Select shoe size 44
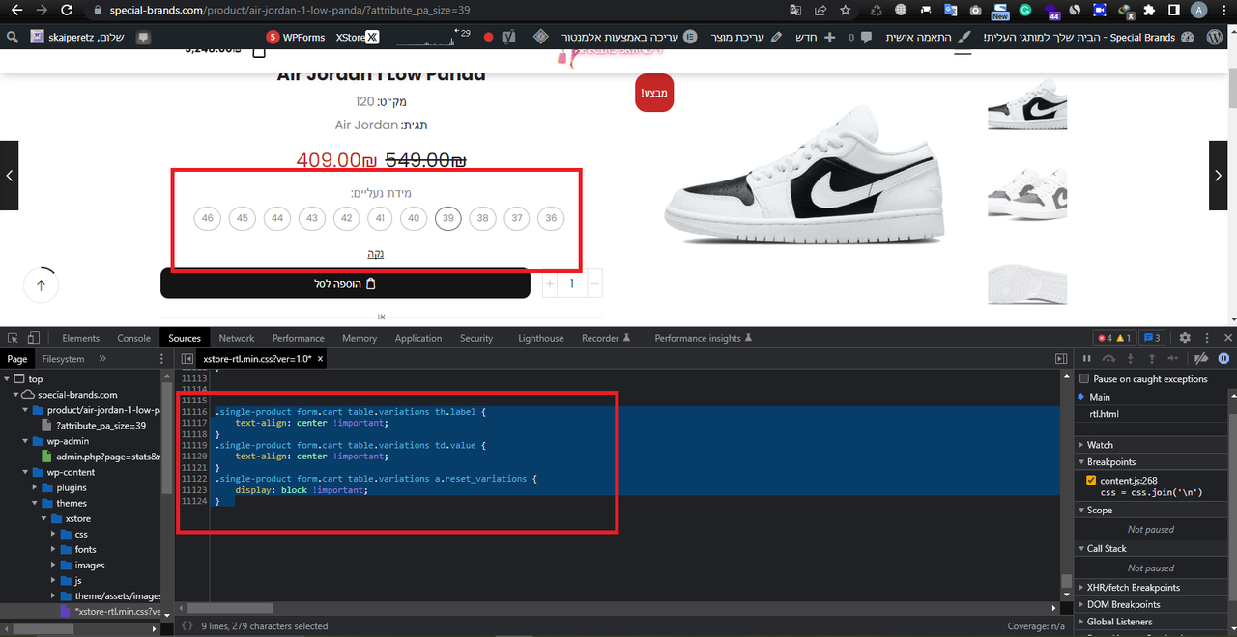The width and height of the screenshot is (1237, 637). tap(277, 218)
